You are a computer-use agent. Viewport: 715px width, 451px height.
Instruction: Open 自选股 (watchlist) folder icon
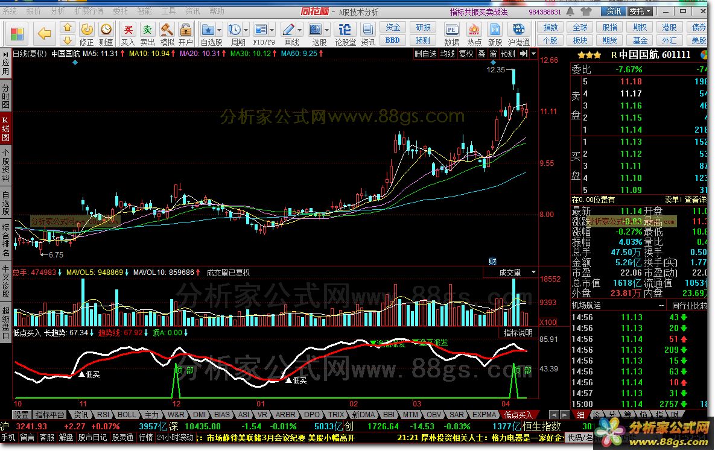tap(208, 30)
